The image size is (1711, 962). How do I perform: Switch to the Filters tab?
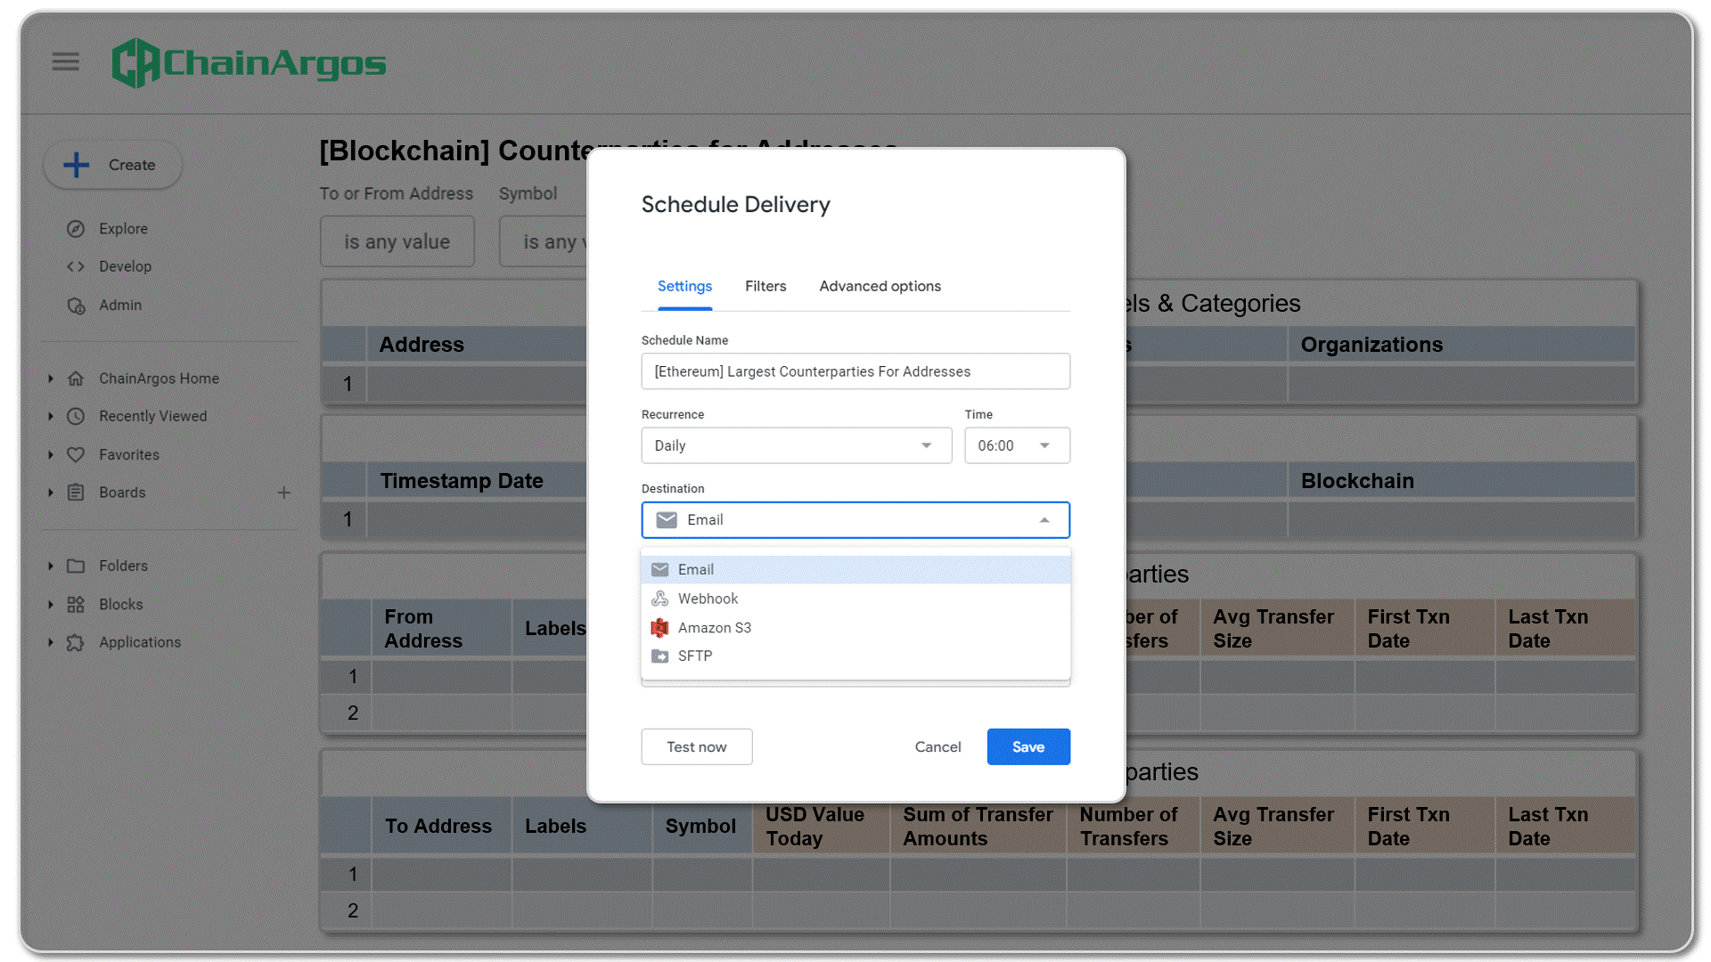pyautogui.click(x=765, y=287)
